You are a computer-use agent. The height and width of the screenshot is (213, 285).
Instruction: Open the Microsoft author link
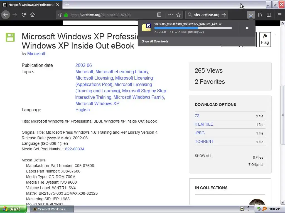click(x=36, y=54)
